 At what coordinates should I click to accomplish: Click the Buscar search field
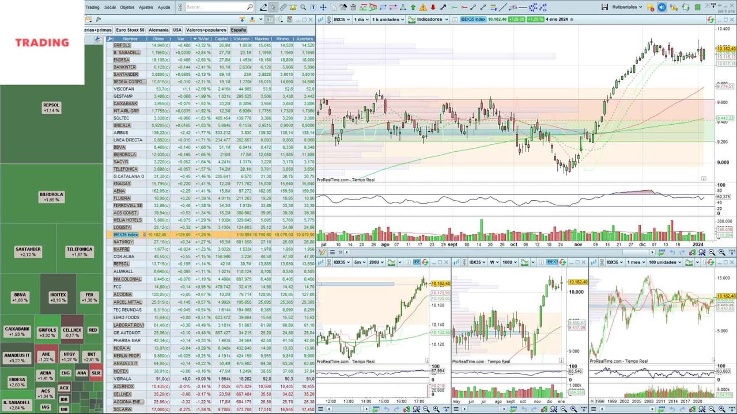219,7
